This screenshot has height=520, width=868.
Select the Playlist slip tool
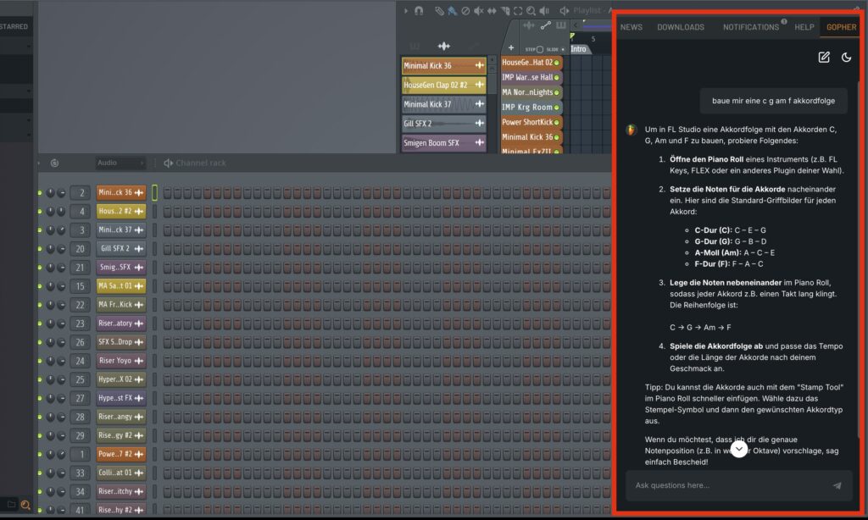pos(492,10)
